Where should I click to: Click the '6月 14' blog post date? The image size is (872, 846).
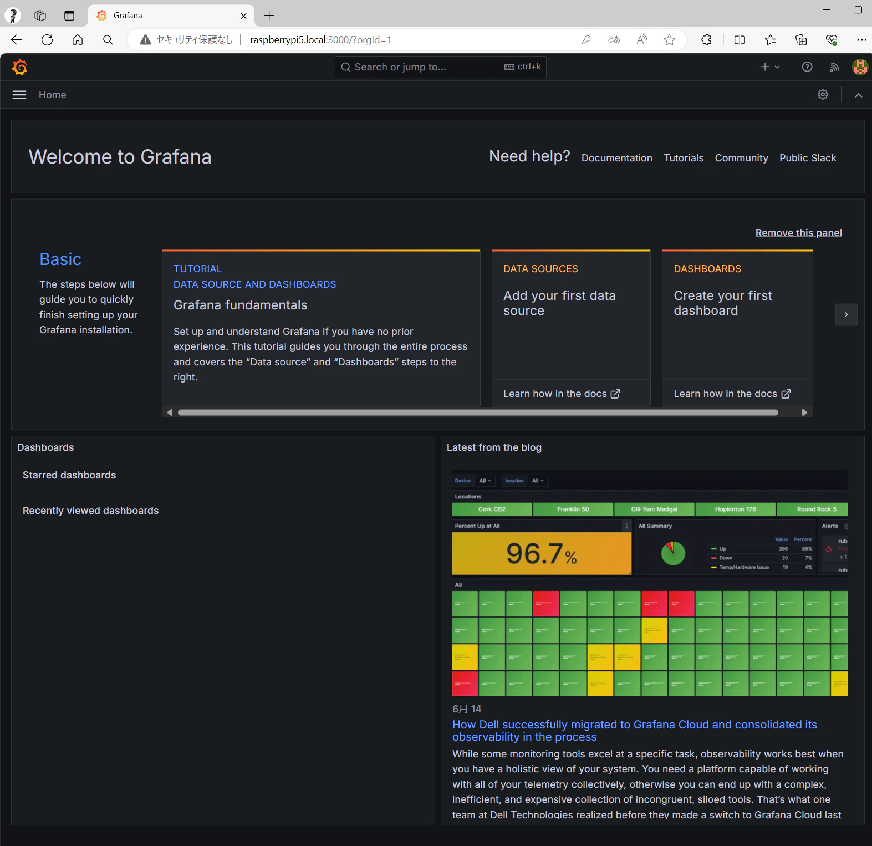[467, 709]
